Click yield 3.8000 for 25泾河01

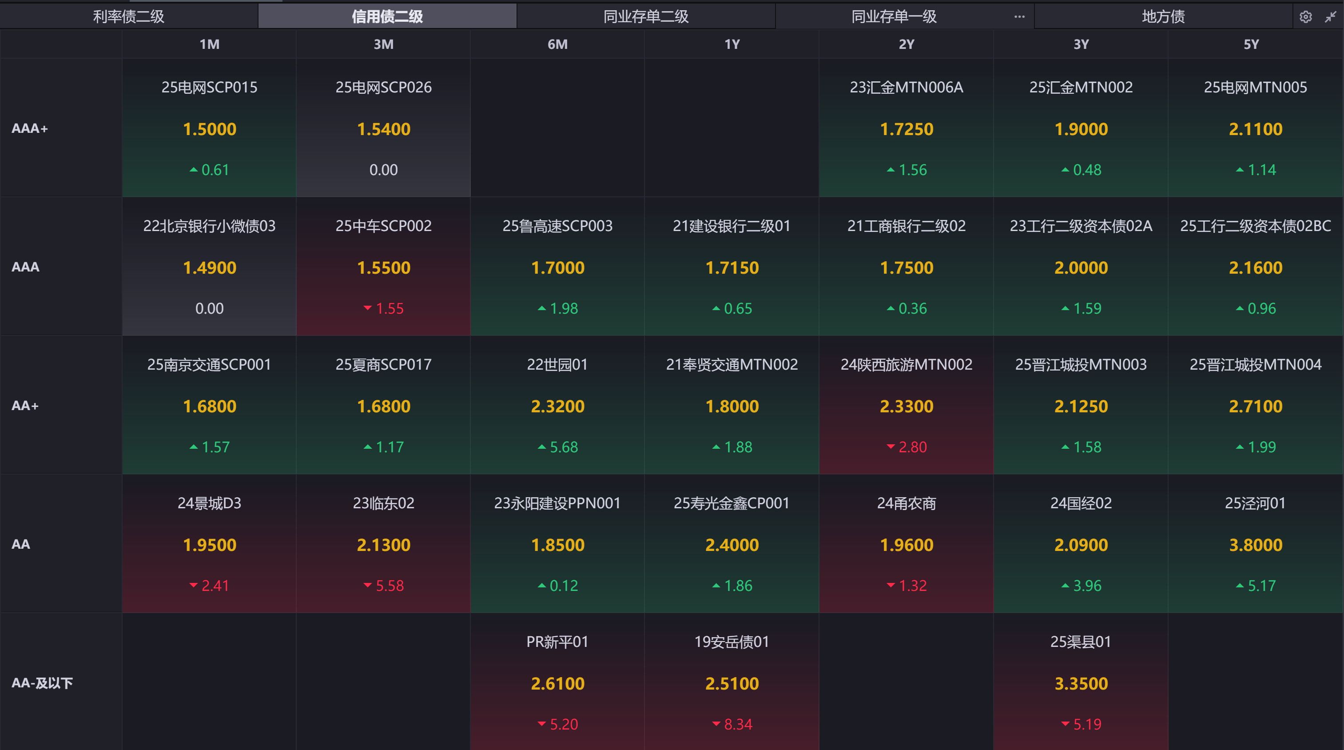(1255, 545)
